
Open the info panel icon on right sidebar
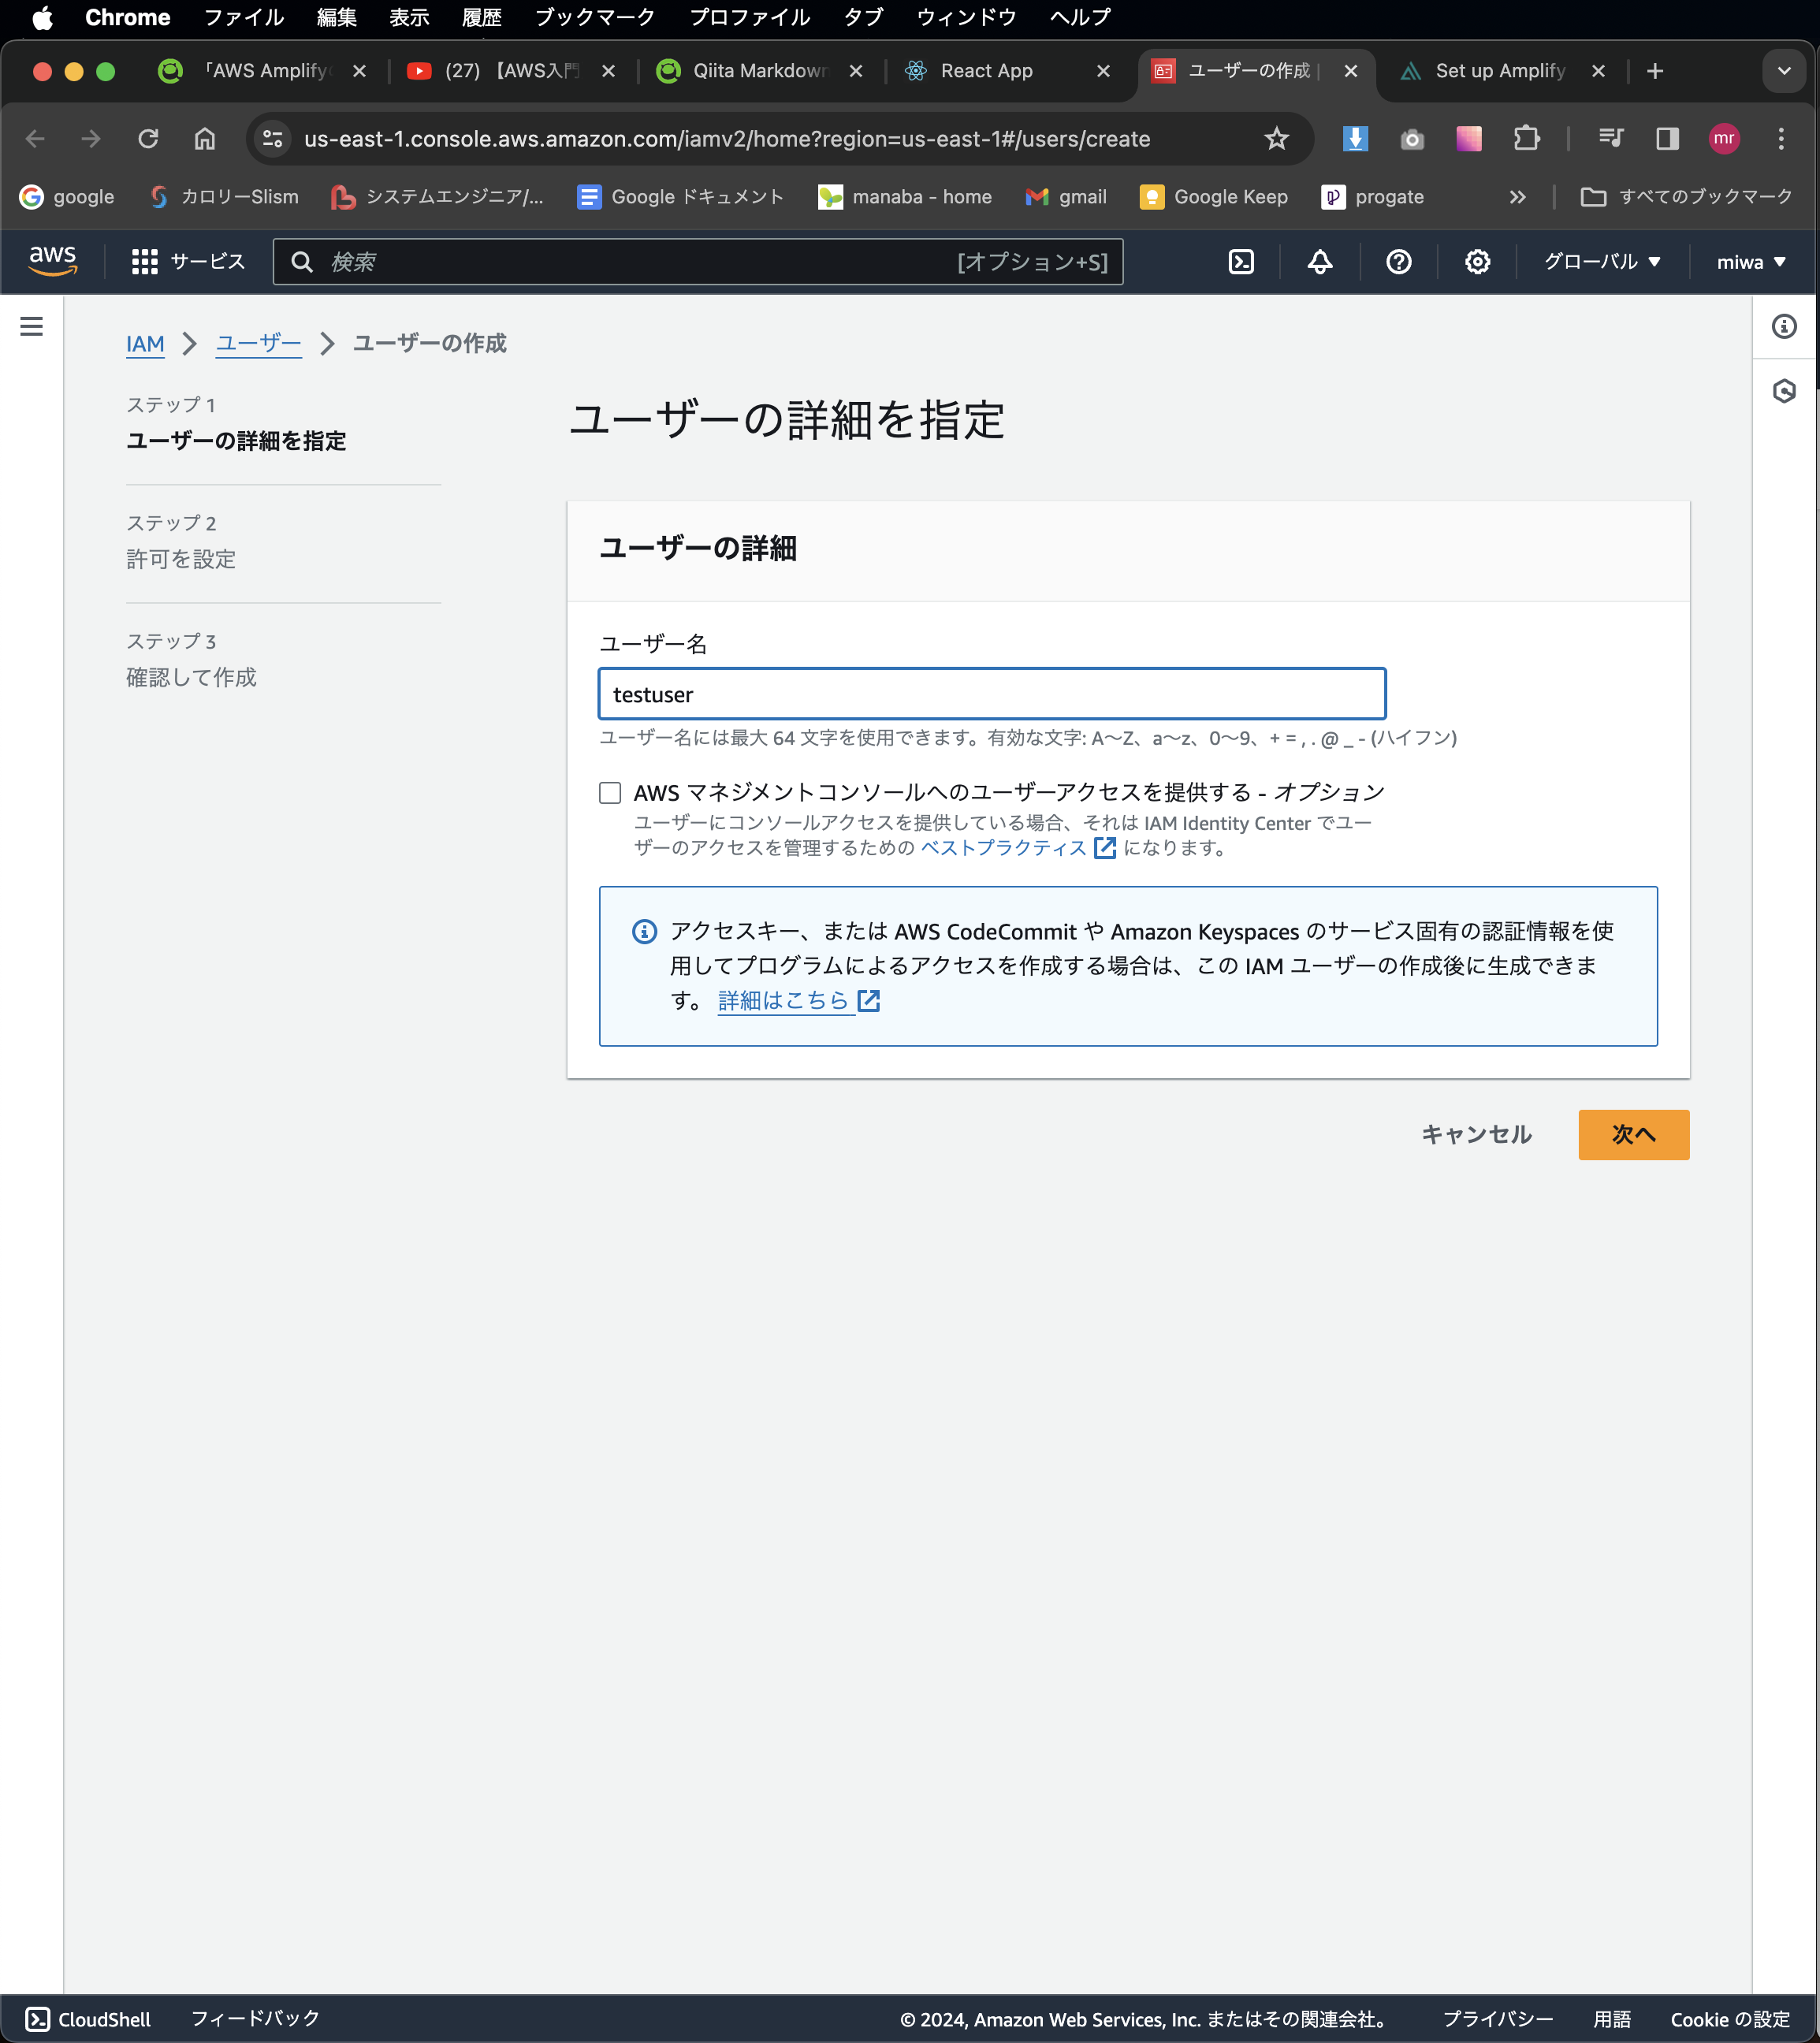tap(1786, 327)
